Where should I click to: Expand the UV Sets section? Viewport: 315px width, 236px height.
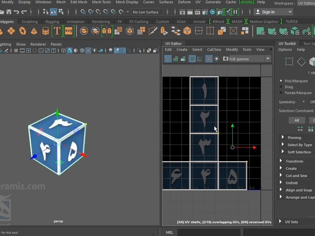coord(280,222)
